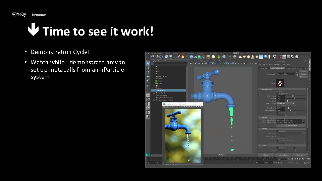322x181 pixels.
Task: Click the sphere light shelf icon
Action: click(x=249, y=57)
